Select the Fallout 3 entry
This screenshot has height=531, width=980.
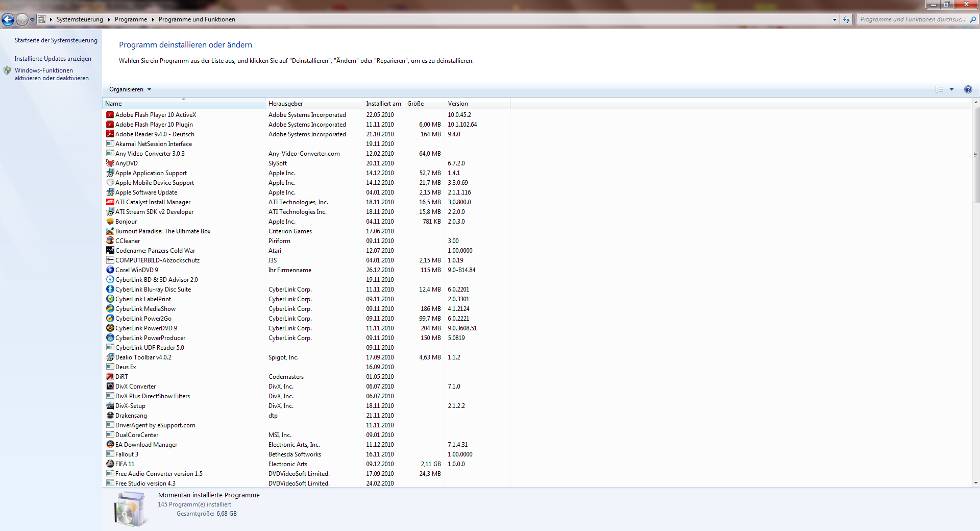tap(306, 454)
